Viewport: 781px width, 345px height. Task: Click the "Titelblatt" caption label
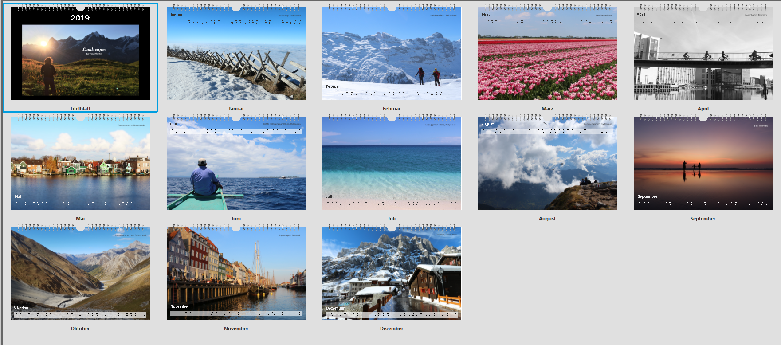coord(80,109)
